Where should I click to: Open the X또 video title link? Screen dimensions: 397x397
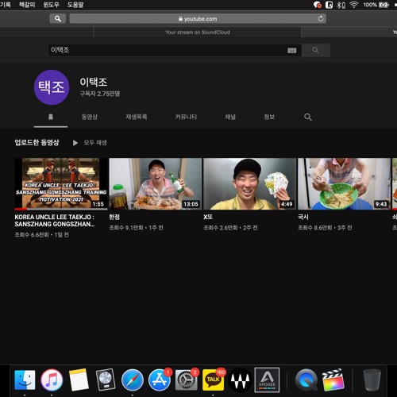point(208,217)
